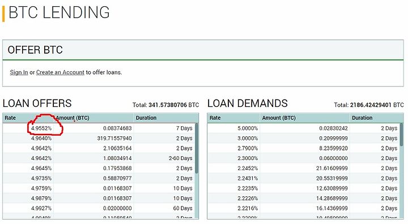Image resolution: width=408 pixels, height=224 pixels.
Task: Select the 4.9879% offer rate
Action: pyautogui.click(x=41, y=199)
